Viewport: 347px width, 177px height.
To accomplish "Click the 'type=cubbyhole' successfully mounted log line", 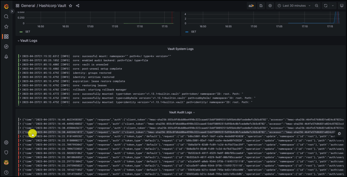I will 138,98.
